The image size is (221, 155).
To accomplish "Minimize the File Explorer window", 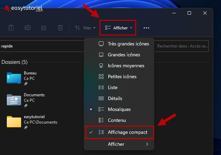I will coord(174,13).
